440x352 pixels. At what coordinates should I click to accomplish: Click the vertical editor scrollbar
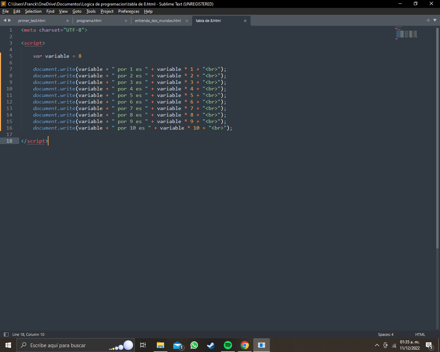click(x=437, y=137)
